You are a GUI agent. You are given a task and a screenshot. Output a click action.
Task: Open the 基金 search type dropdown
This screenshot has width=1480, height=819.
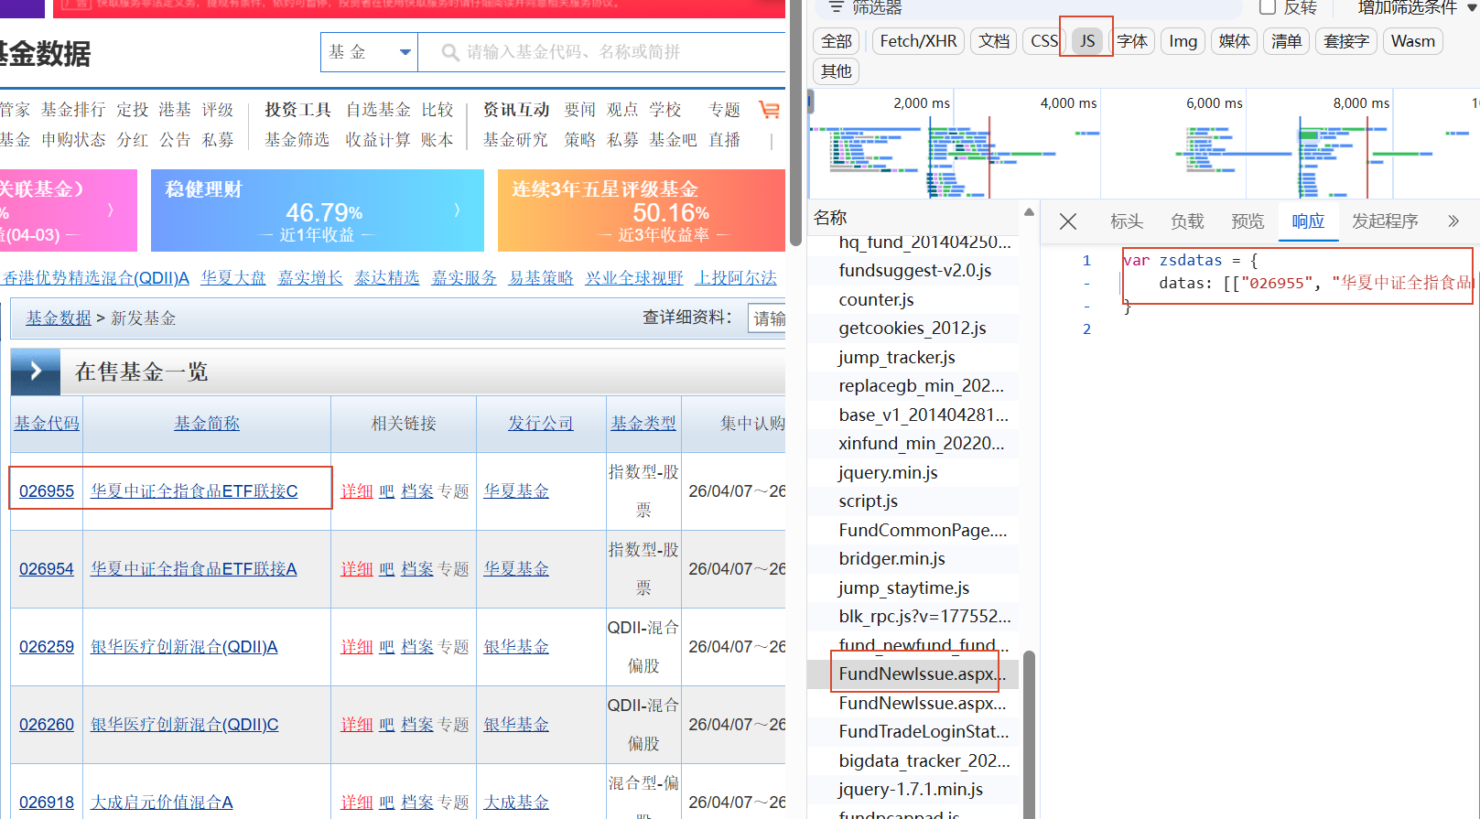[369, 52]
